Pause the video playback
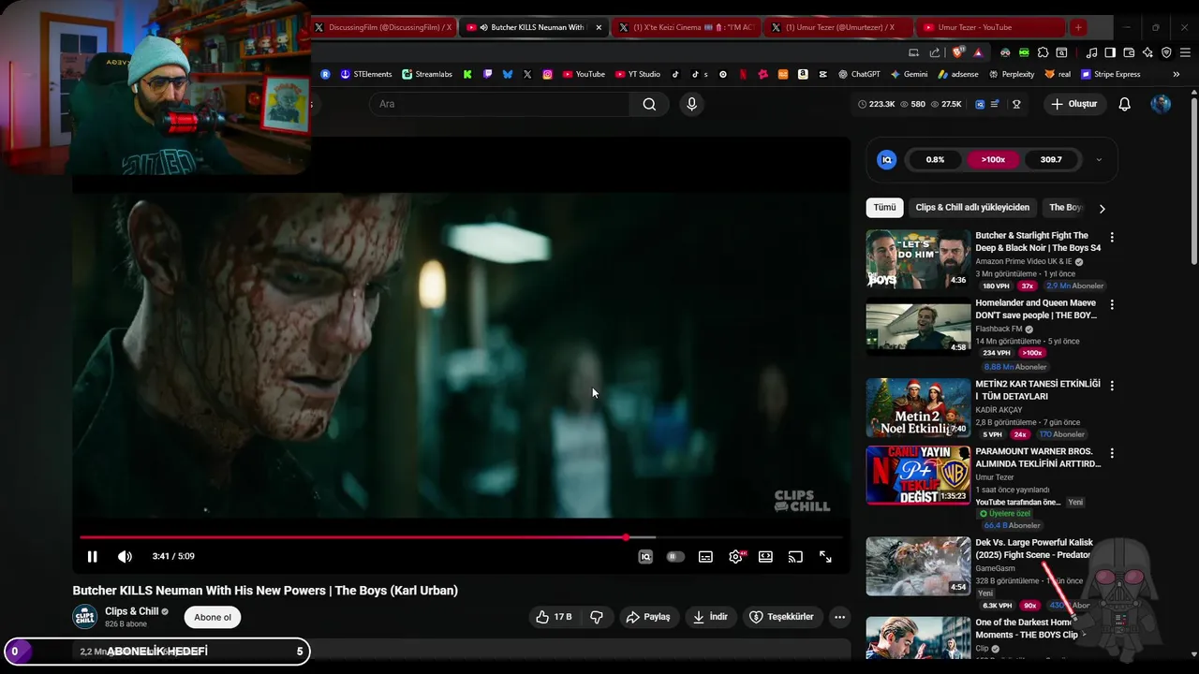Image resolution: width=1199 pixels, height=674 pixels. [92, 557]
